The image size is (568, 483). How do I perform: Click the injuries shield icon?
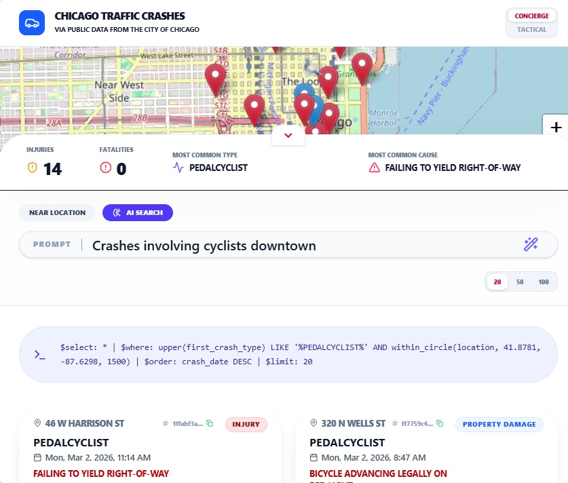32,168
